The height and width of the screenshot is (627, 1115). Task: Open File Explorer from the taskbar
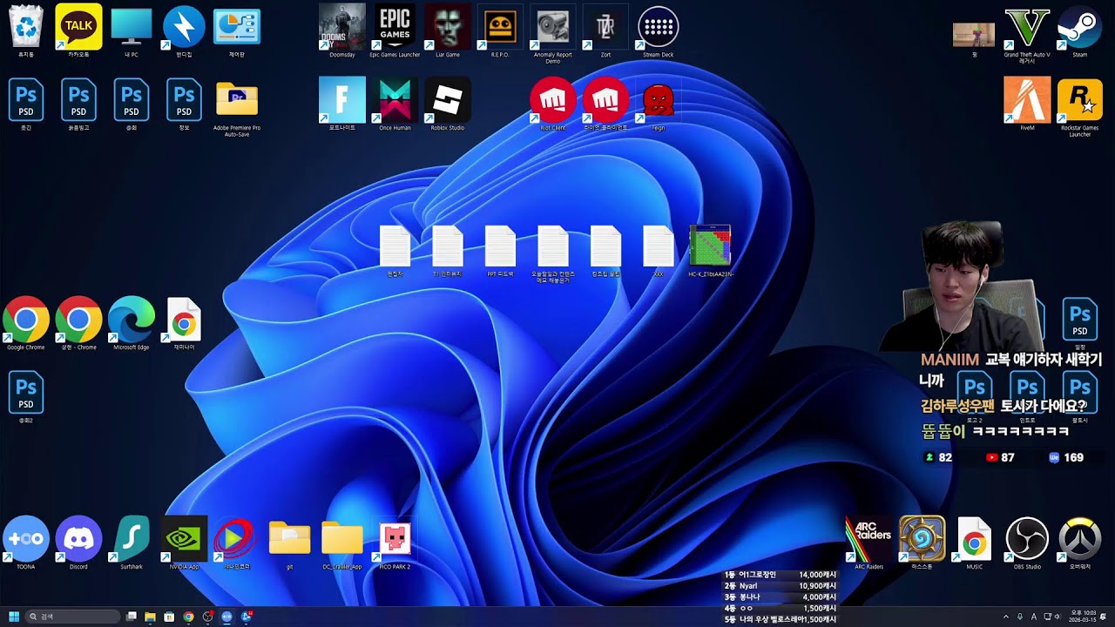click(150, 617)
